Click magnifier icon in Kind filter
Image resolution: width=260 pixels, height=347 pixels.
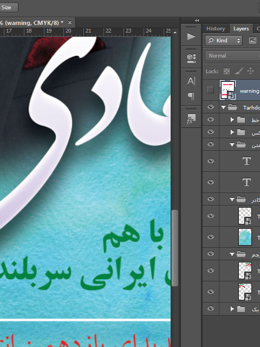click(x=211, y=41)
